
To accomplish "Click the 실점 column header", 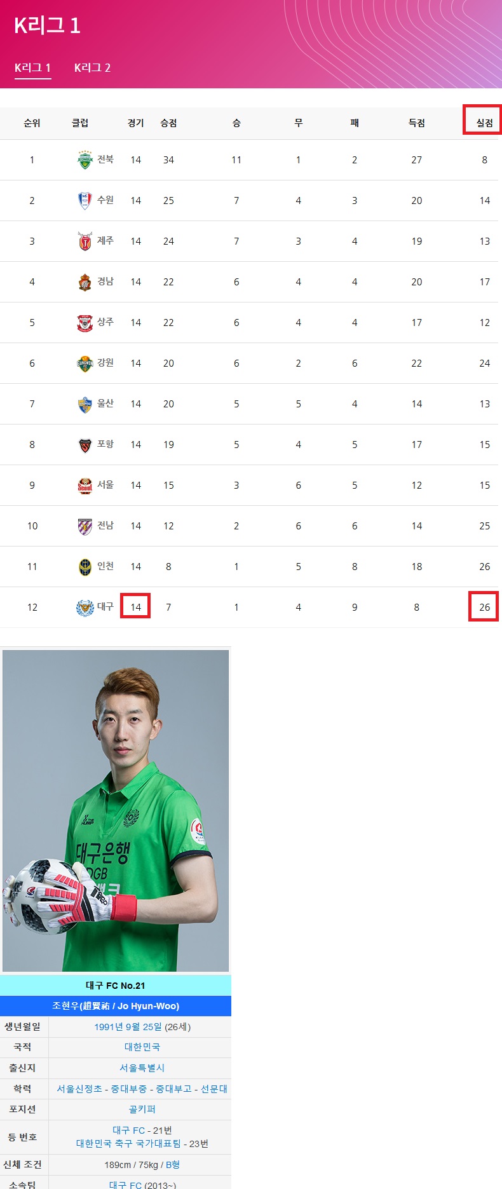I will [484, 123].
